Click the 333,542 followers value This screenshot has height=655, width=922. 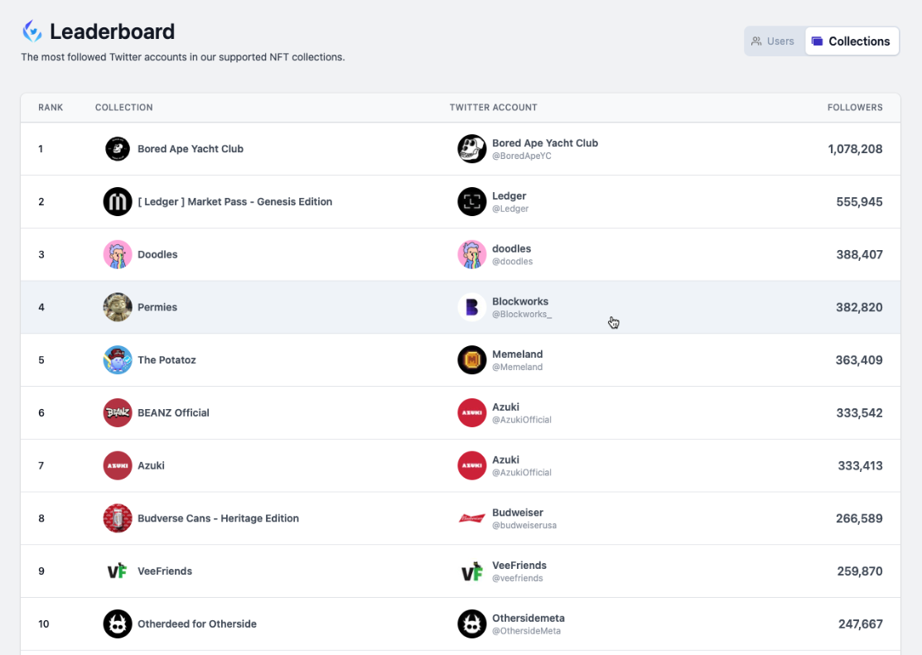tap(859, 412)
